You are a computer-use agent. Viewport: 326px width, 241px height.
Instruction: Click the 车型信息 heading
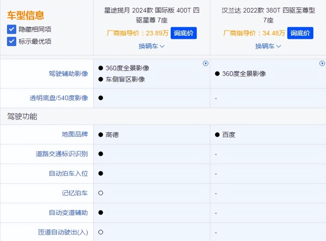25,15
